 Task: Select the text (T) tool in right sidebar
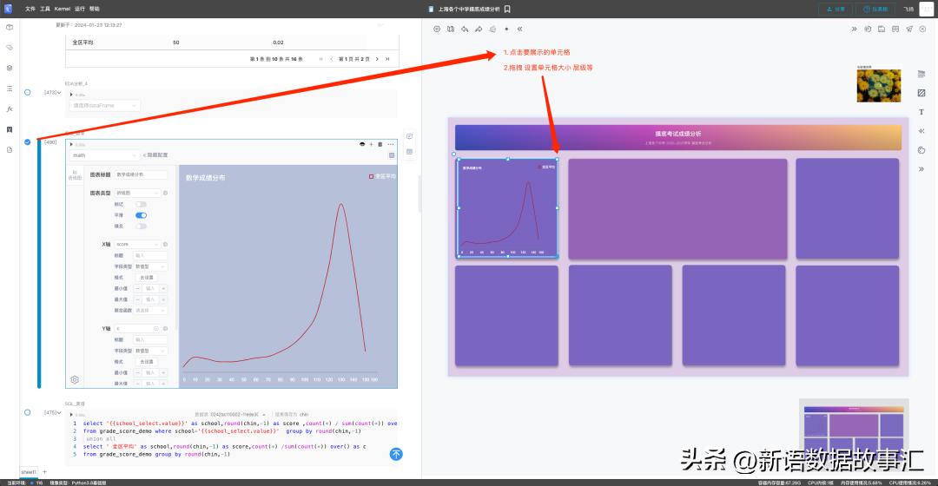pos(921,112)
